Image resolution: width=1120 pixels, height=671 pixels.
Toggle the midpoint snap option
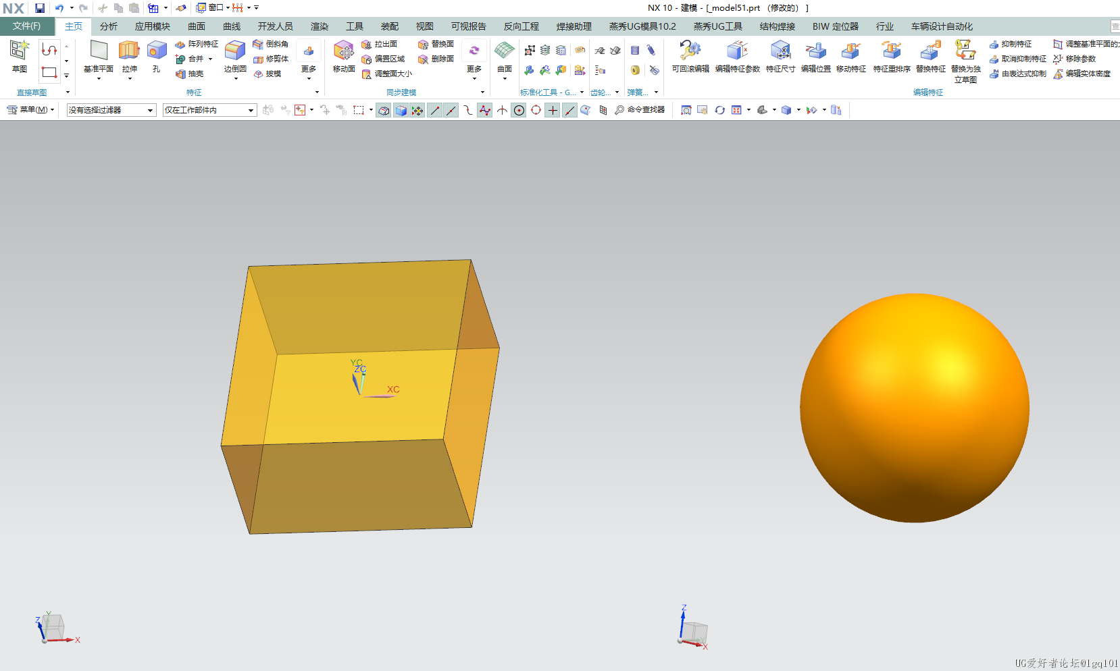coord(451,110)
